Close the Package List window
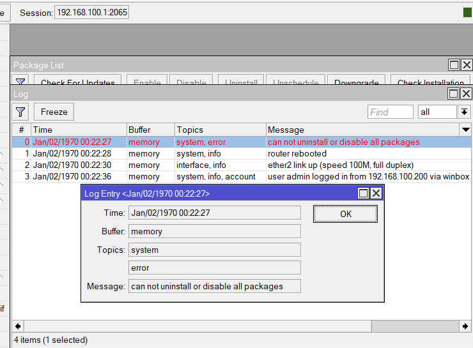473x348 pixels. (467, 65)
